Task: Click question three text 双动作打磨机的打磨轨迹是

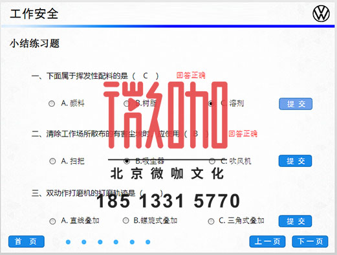Action: point(91,193)
